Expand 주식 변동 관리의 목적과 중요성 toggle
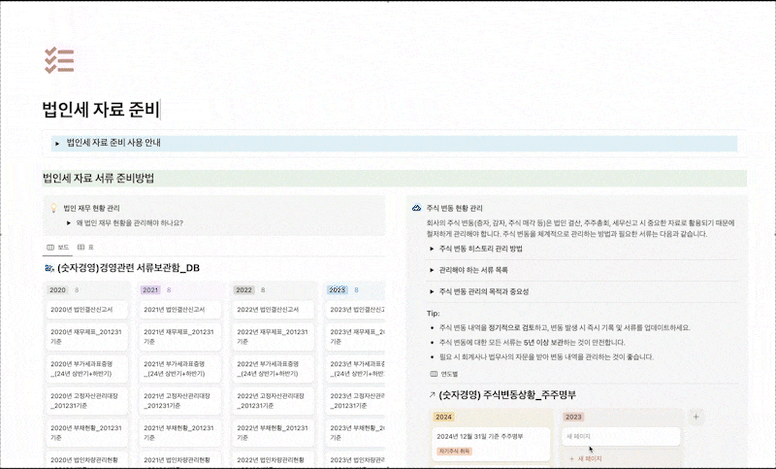The height and width of the screenshot is (469, 776). pyautogui.click(x=432, y=291)
